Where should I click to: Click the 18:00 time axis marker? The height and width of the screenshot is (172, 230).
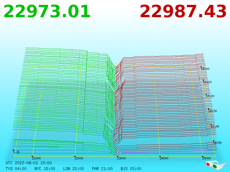click(205, 69)
